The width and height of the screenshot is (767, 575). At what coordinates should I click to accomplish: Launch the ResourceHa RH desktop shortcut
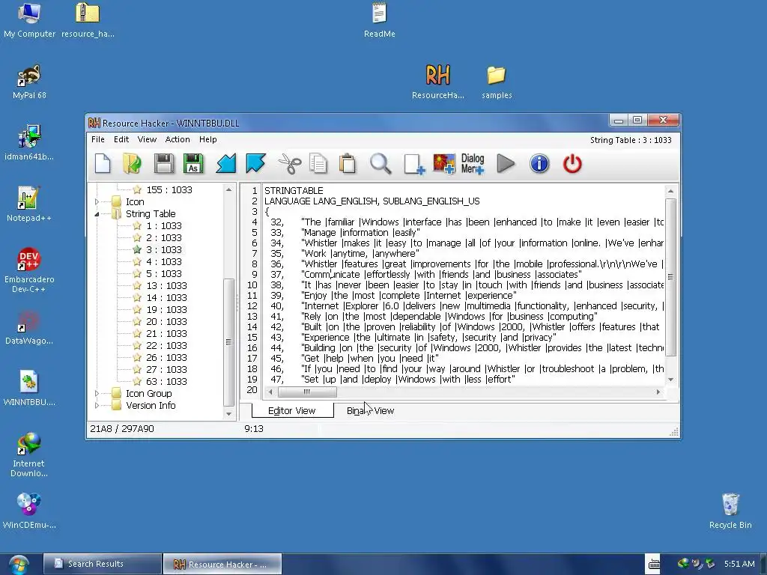[x=437, y=82]
